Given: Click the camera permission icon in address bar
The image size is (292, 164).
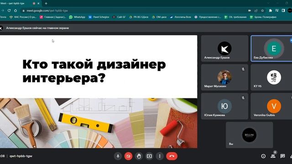Looking at the screenshot, I should pos(250,10).
